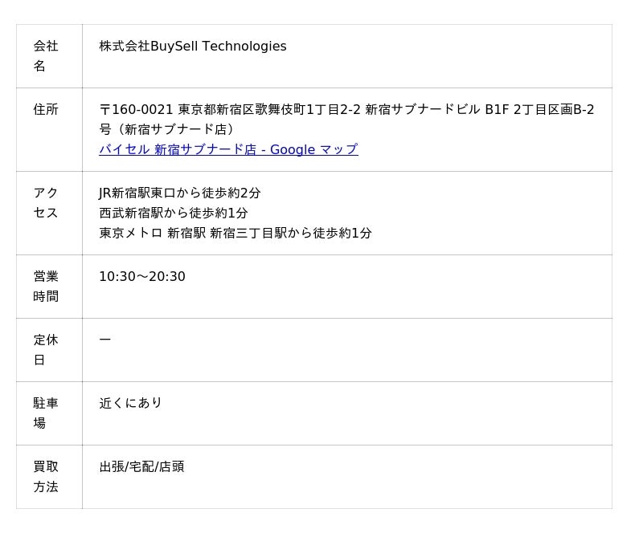
Task: Click the word Google in the map link
Action: pyautogui.click(x=293, y=149)
